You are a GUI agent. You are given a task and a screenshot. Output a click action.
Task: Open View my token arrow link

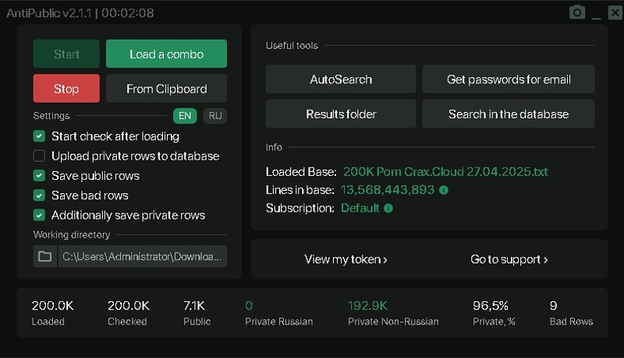tap(346, 259)
